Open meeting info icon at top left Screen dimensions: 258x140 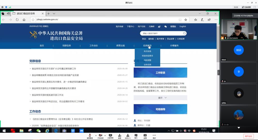pyautogui.click(x=2, y=7)
